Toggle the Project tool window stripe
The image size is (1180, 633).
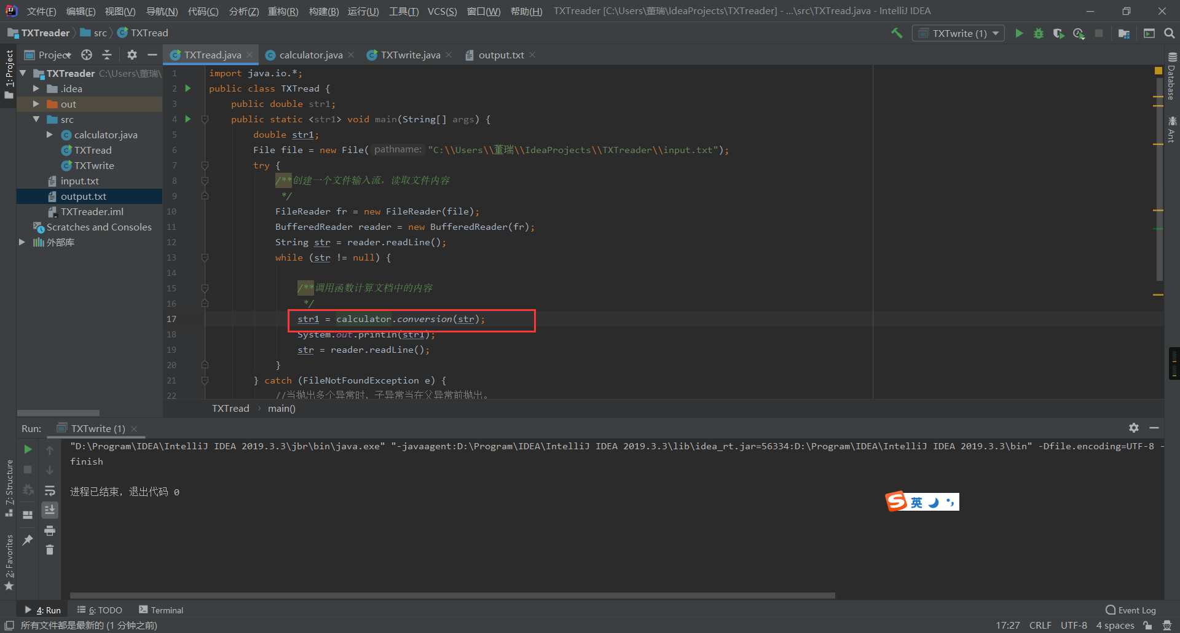coord(9,74)
